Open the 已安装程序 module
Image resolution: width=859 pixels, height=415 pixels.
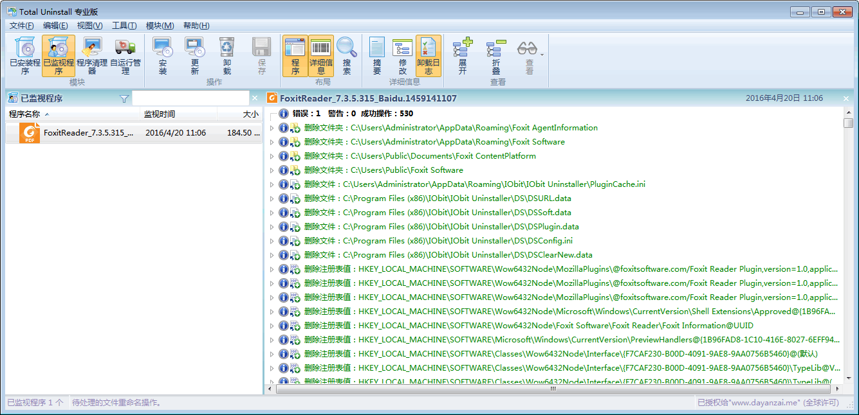point(25,56)
